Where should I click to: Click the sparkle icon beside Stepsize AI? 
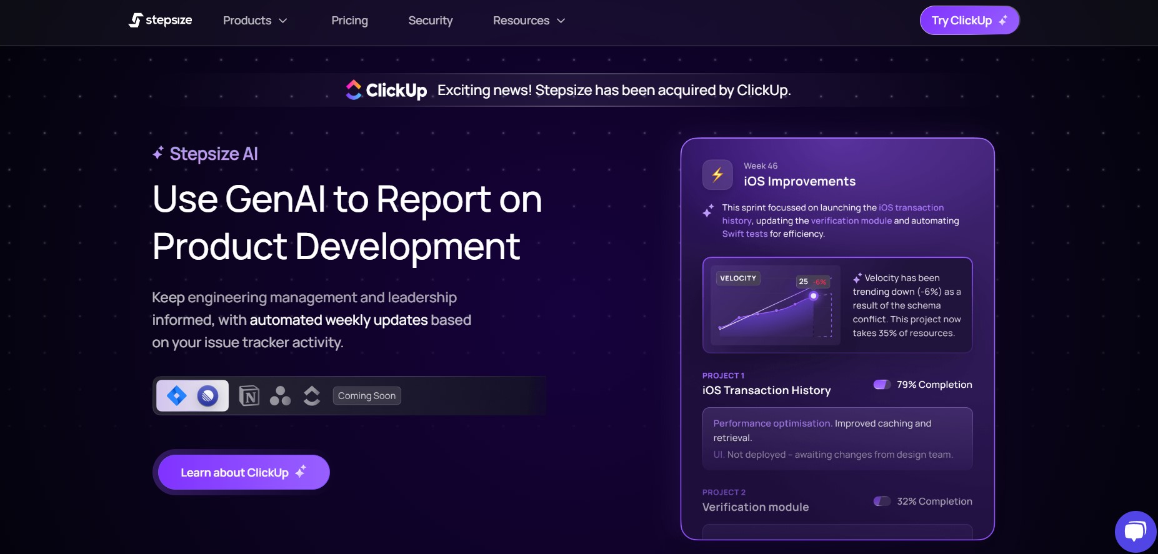pos(158,153)
